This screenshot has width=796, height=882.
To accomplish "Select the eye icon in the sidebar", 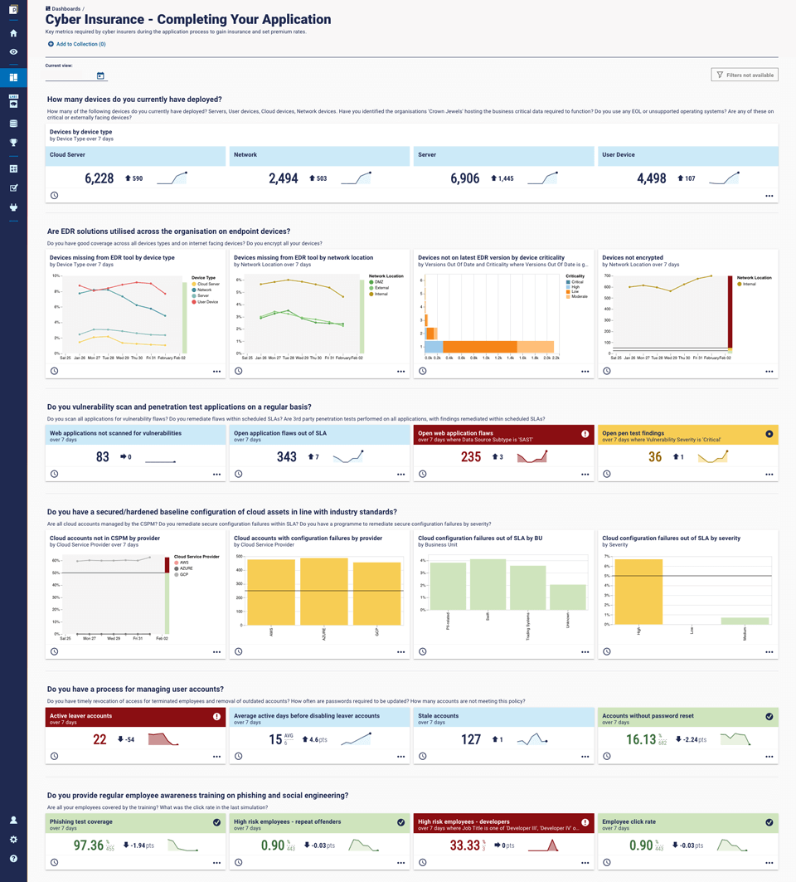I will coord(13,52).
